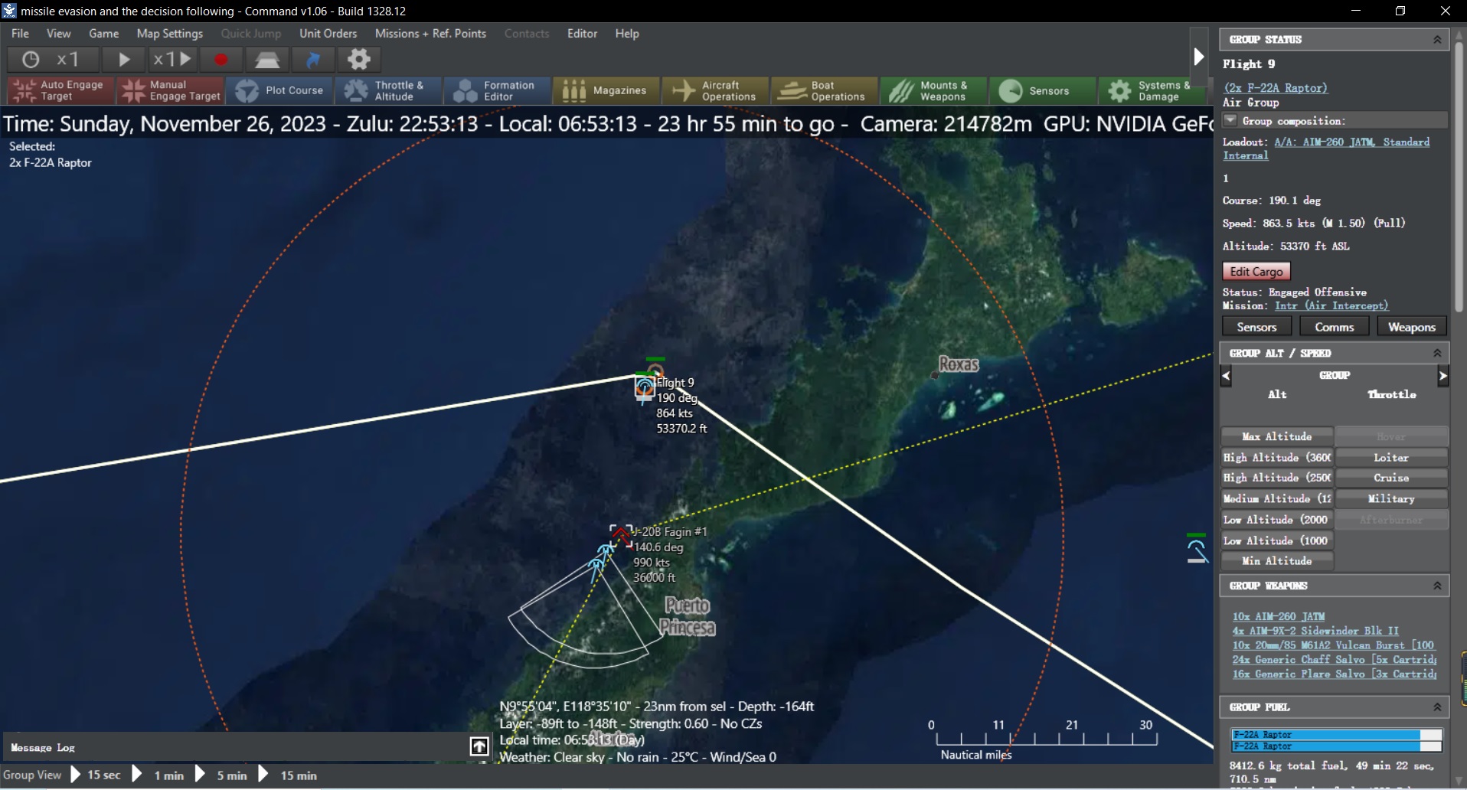This screenshot has height=790, width=1467.
Task: Select the J-208 Fagin #1 contact on map
Action: coord(621,535)
